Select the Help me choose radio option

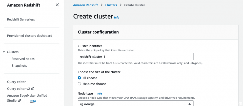79,84
